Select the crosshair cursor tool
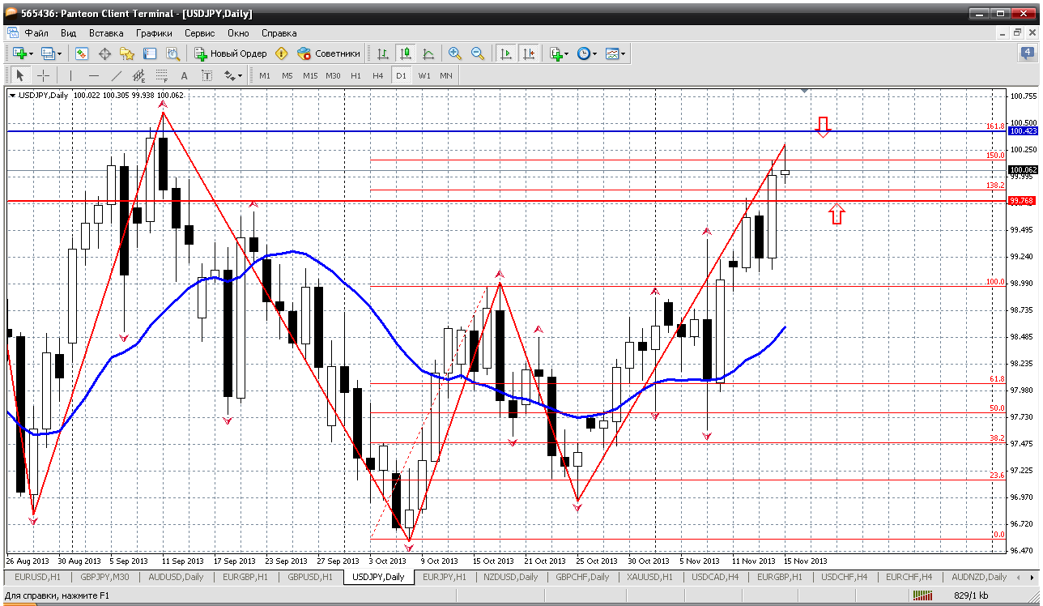The height and width of the screenshot is (606, 1043). [44, 75]
